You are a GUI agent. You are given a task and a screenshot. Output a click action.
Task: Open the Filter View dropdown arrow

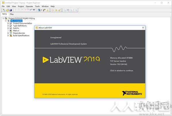tap(42, 10)
